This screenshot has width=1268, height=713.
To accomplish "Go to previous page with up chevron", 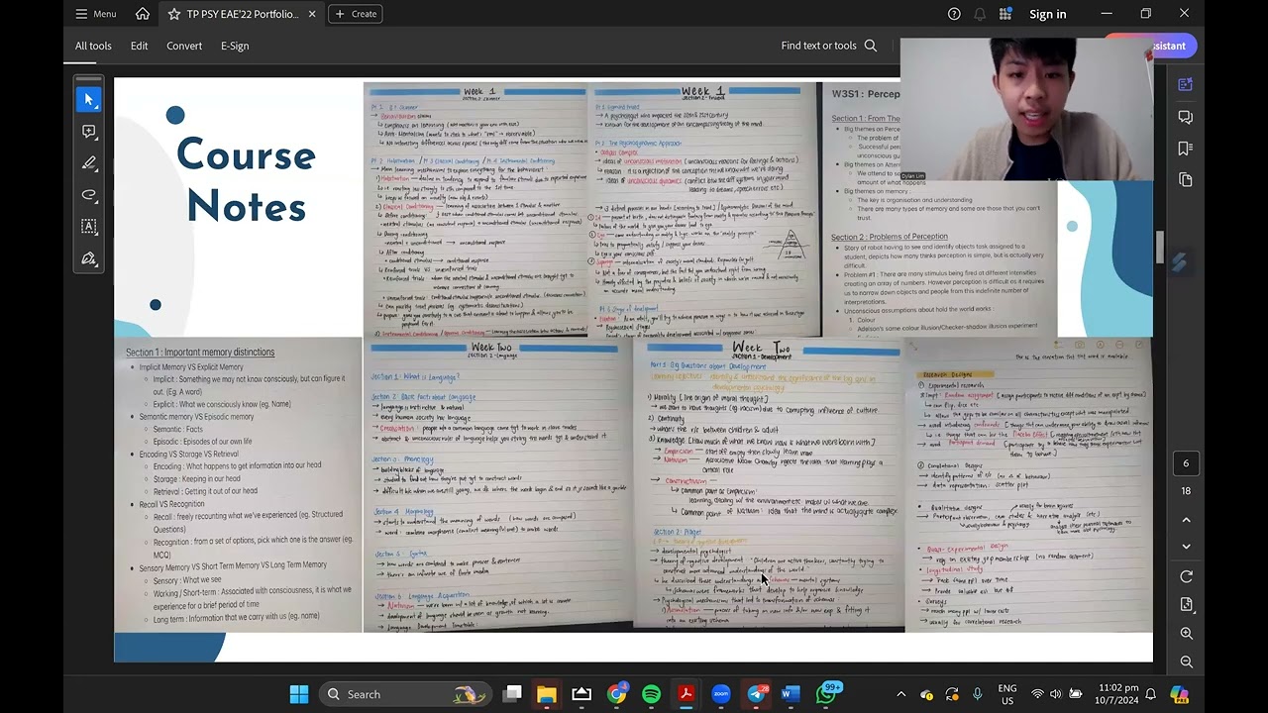I will click(1186, 520).
